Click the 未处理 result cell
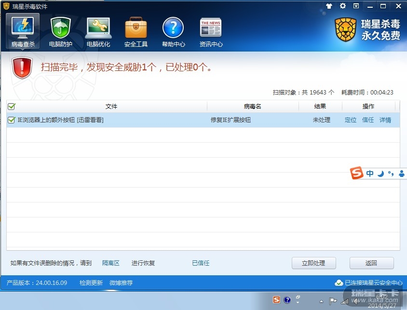Viewport: 407px width, 310px height. 321,120
